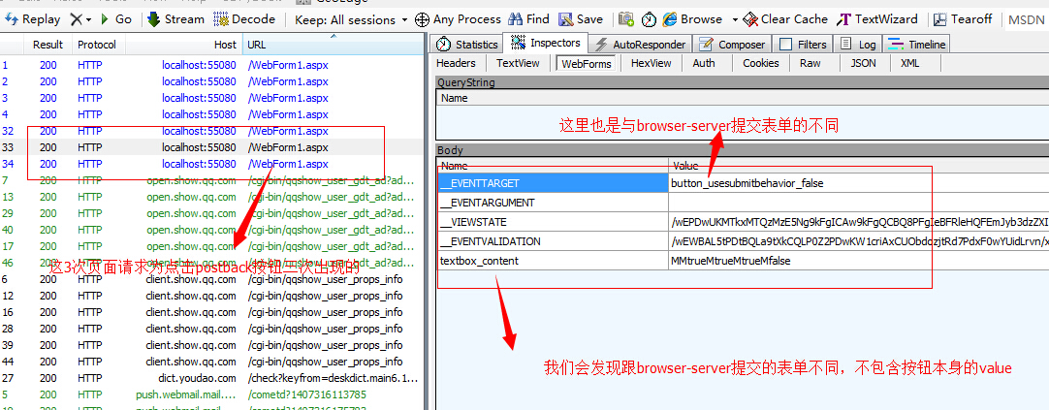This screenshot has height=410, width=1049.
Task: Open the Browse dropdown arrow
Action: pos(735,19)
